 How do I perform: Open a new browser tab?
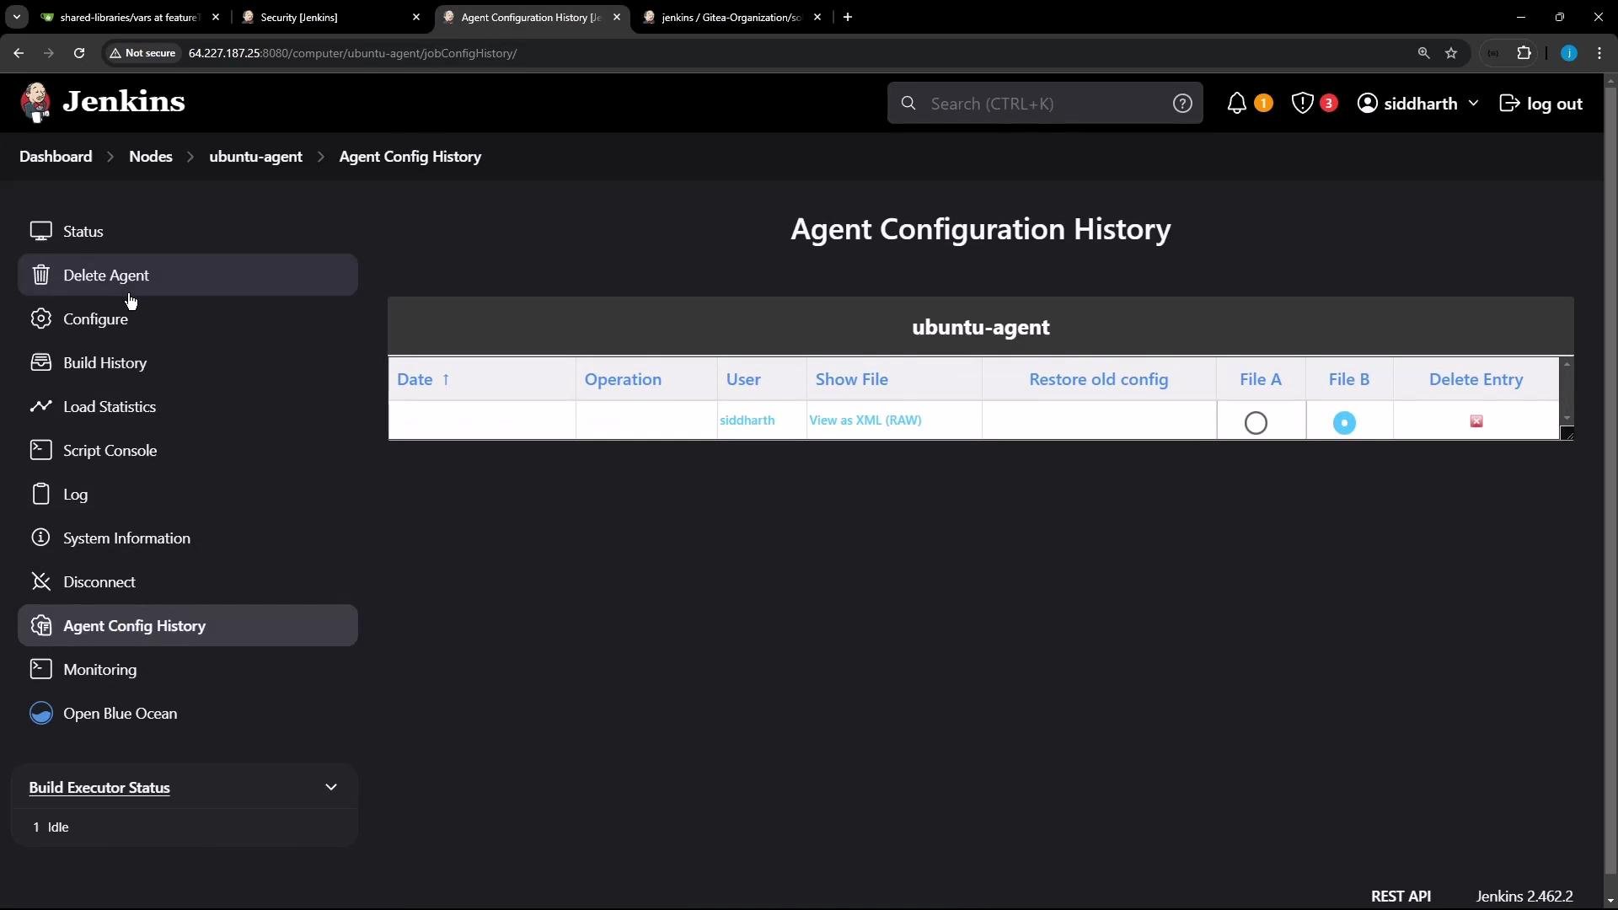pyautogui.click(x=848, y=17)
